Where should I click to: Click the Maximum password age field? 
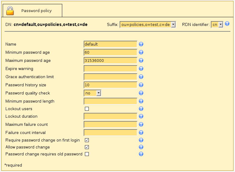[x=110, y=60]
